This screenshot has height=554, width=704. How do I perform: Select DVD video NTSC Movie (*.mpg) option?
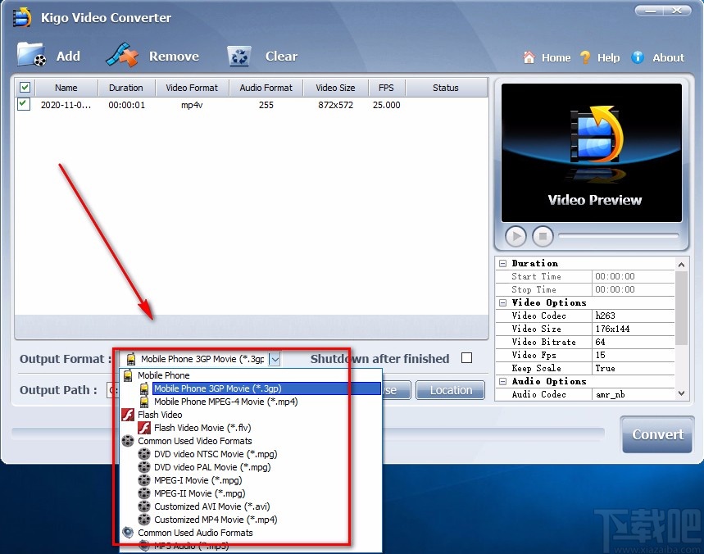coord(216,454)
